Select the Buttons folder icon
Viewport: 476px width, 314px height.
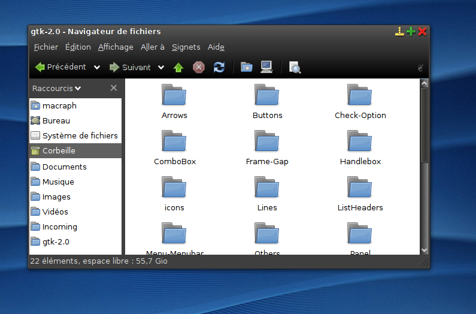267,95
